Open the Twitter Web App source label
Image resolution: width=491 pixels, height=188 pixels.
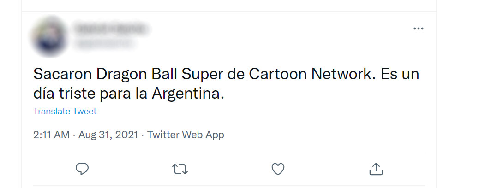click(x=186, y=135)
